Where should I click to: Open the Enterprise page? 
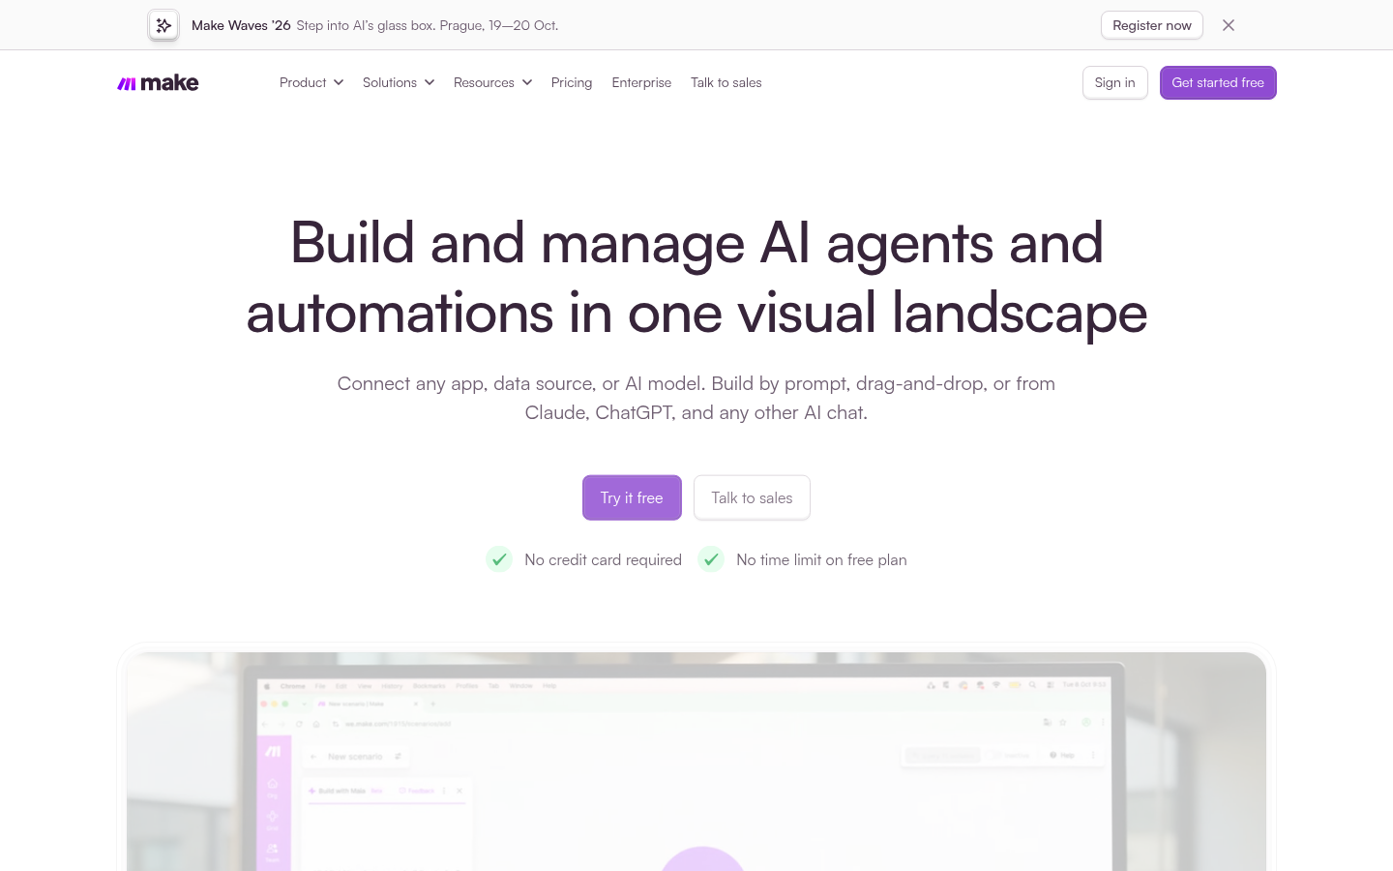point(641,83)
